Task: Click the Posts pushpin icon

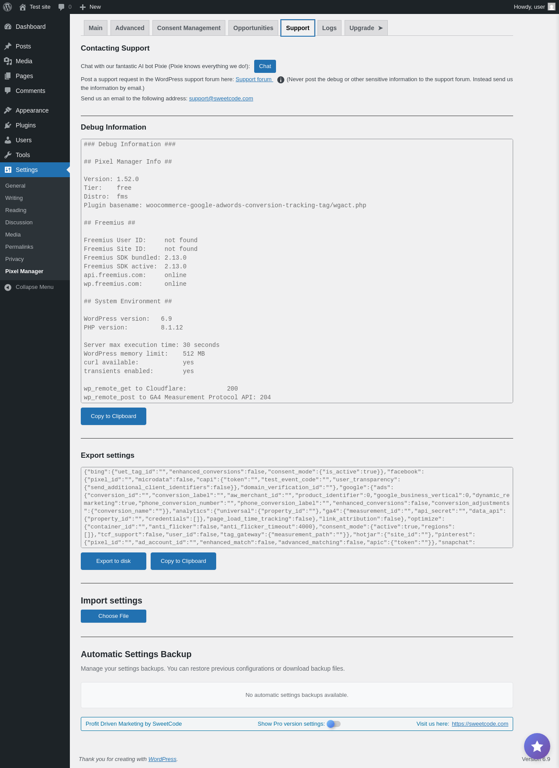Action: [8, 46]
